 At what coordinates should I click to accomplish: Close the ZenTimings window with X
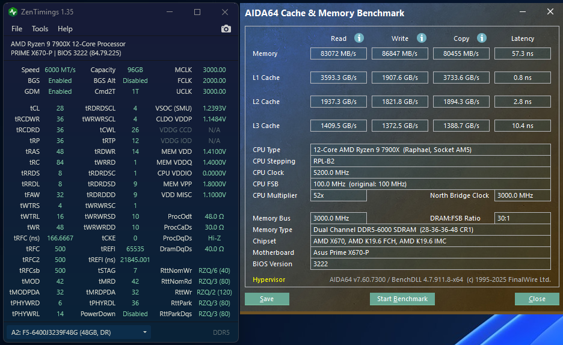[x=225, y=12]
